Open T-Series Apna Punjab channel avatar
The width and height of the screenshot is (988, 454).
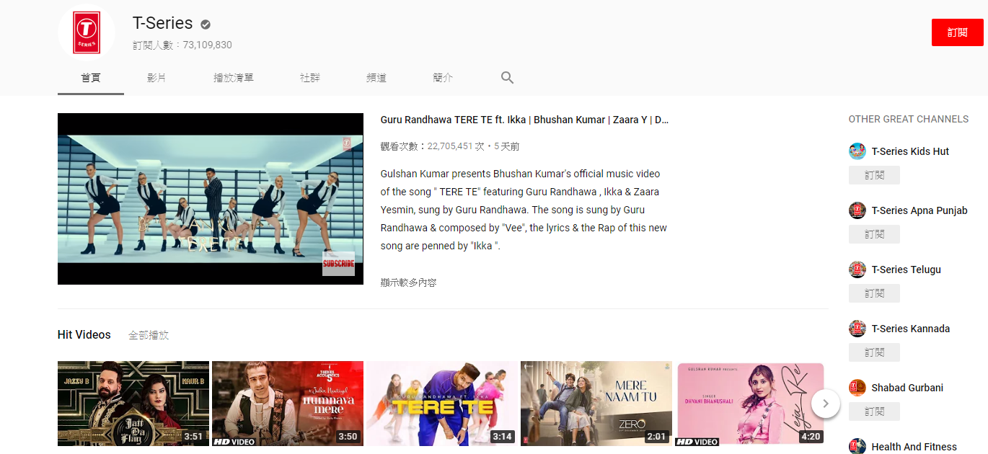857,210
